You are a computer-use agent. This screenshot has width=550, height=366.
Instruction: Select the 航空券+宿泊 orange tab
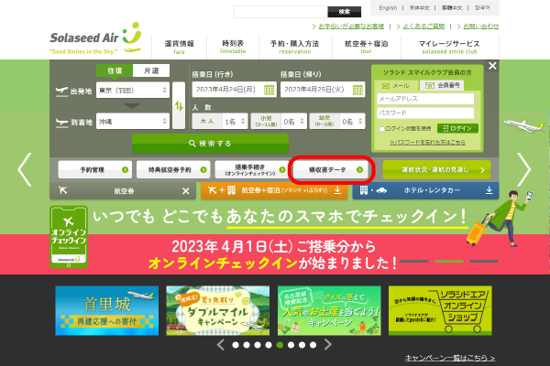pos(274,190)
